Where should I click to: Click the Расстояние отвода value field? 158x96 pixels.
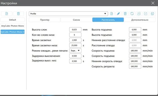pos(135,45)
